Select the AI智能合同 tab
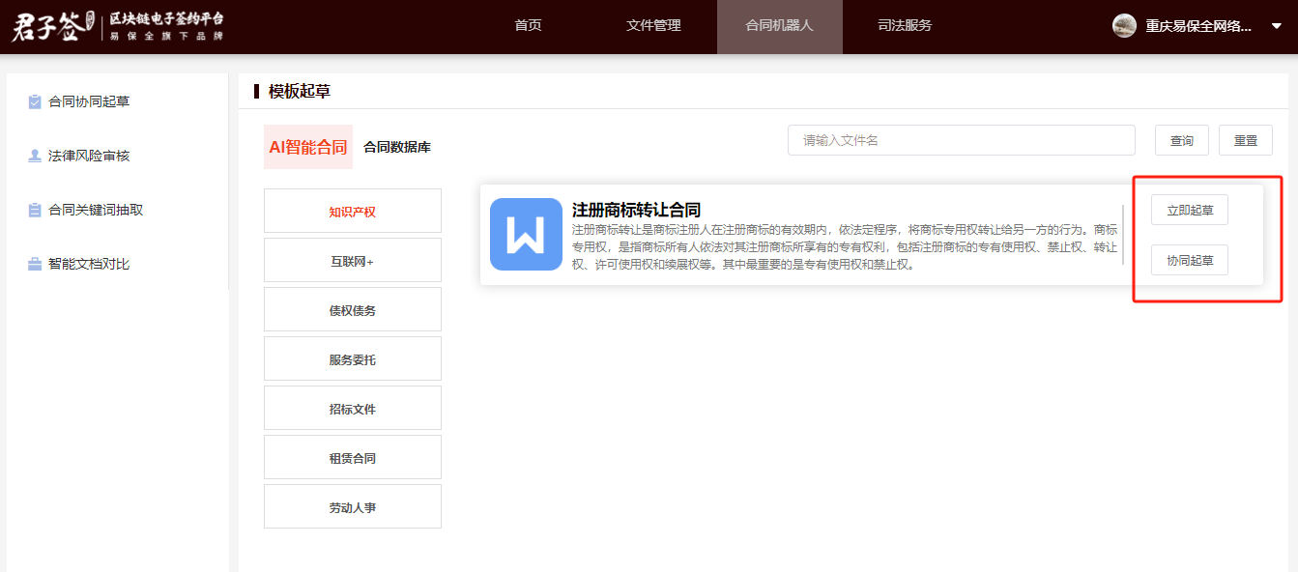This screenshot has height=572, width=1298. click(308, 147)
